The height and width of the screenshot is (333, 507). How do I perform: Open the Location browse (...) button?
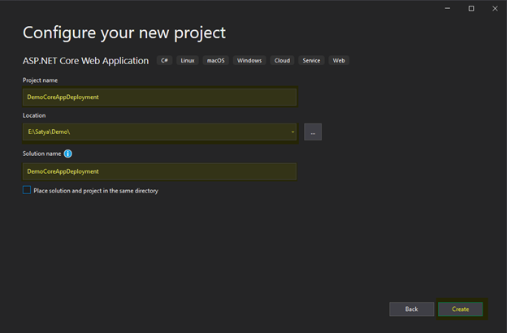point(313,132)
